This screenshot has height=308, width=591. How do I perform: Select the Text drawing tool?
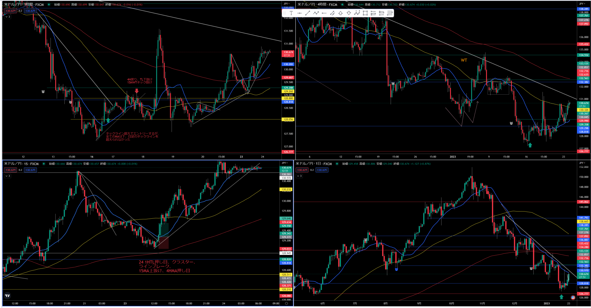(291, 13)
